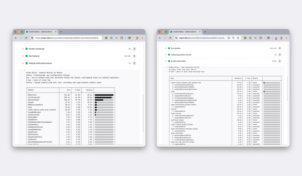Open Chrome three-dot menu in Xcode window

tap(142, 38)
